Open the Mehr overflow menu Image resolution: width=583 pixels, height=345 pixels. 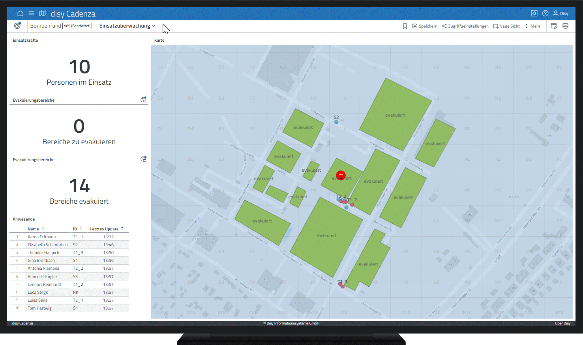(x=532, y=26)
